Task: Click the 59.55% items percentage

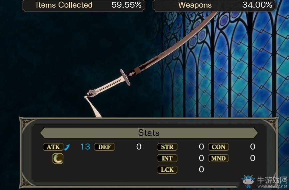Action: coord(126,5)
